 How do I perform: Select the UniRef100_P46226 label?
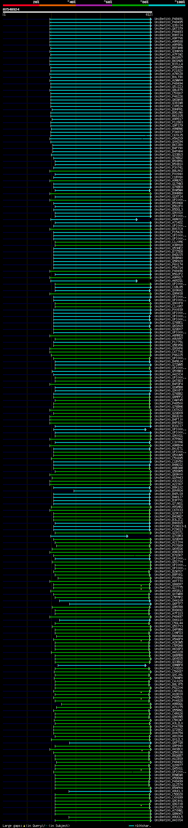tap(168, 97)
